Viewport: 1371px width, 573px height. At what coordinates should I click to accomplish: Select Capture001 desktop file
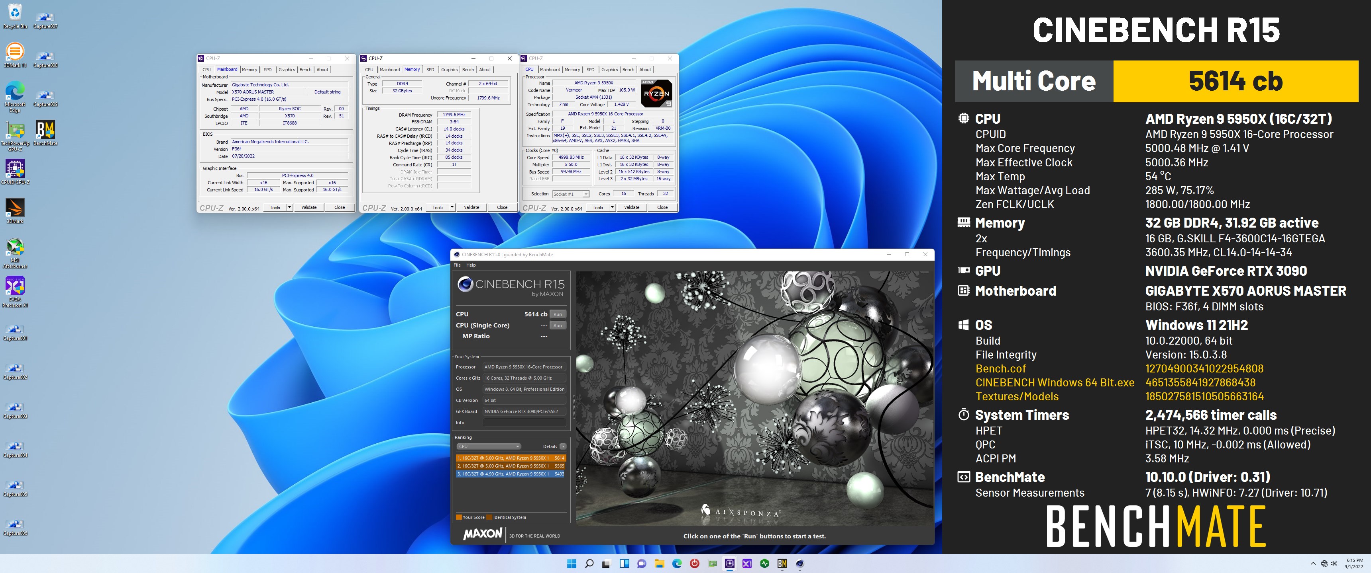15,332
